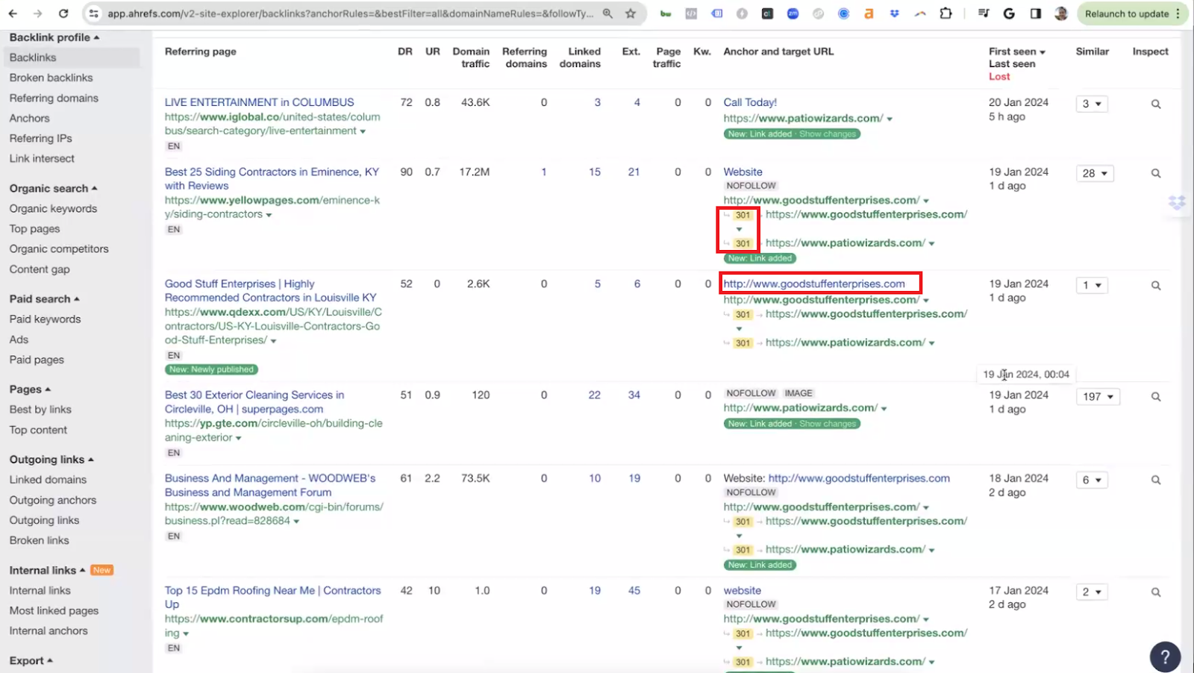Inspect the yellowpages.com backlink row magnifier
This screenshot has height=673, width=1194.
[x=1156, y=174]
